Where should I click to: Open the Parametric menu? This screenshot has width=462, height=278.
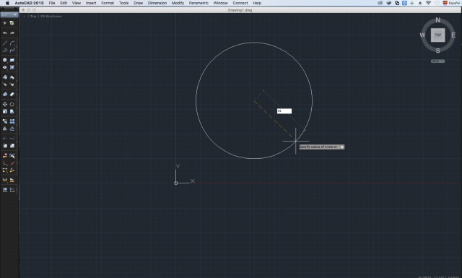point(199,3)
